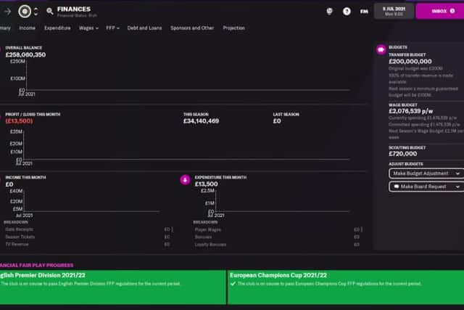Open the club badge icon menu

[x=25, y=12]
